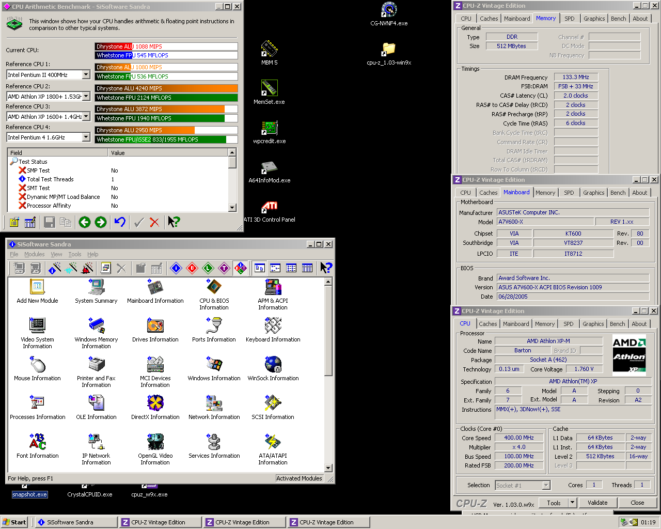The height and width of the screenshot is (529, 661).
Task: Open the Video System Information module
Action: tap(38, 333)
